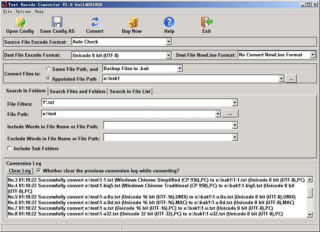Screen dimensions: 320x232
Task: Click log entry No.3 for 1-1.txt
Action: 156,180
